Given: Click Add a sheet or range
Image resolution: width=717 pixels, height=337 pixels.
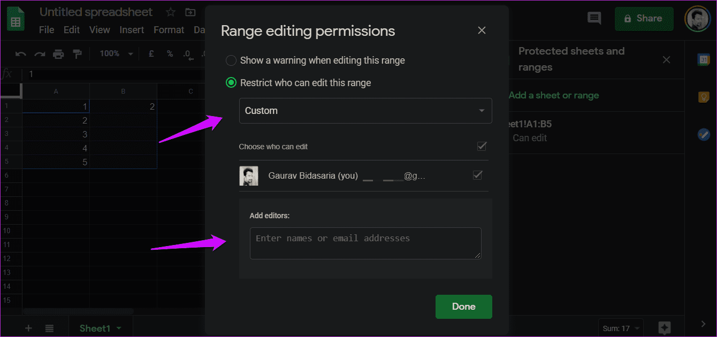Looking at the screenshot, I should click(554, 95).
